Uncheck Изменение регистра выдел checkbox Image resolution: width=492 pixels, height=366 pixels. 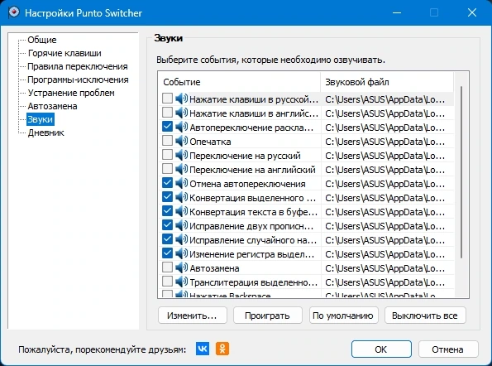pos(167,253)
